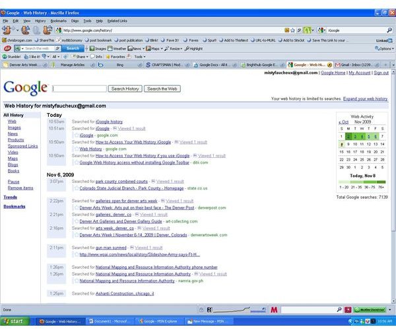Click the Highlight tool in the toolbar
This screenshot has width=396, height=329.
193,48
